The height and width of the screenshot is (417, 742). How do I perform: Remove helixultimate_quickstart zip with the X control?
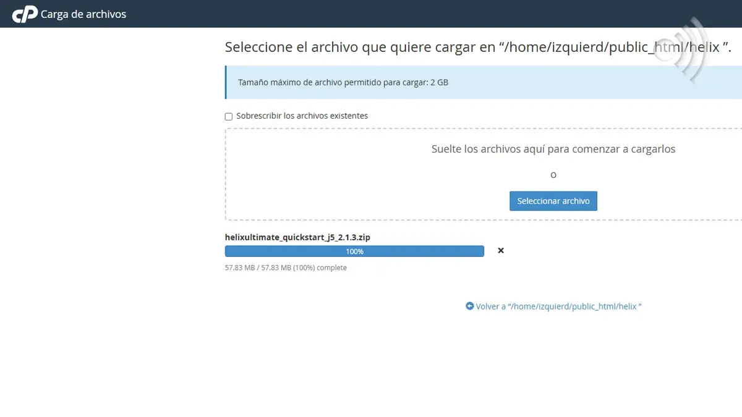[500, 251]
